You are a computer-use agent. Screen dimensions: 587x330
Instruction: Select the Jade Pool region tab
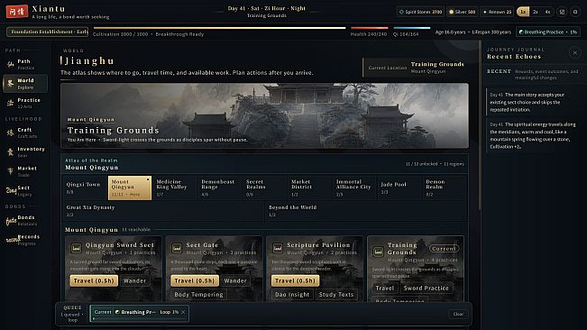pyautogui.click(x=399, y=188)
